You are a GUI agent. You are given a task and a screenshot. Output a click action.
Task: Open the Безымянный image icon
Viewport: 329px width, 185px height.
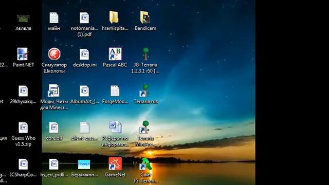point(84,164)
